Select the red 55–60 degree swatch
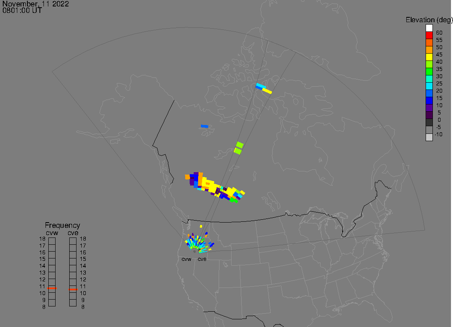 pyautogui.click(x=429, y=35)
